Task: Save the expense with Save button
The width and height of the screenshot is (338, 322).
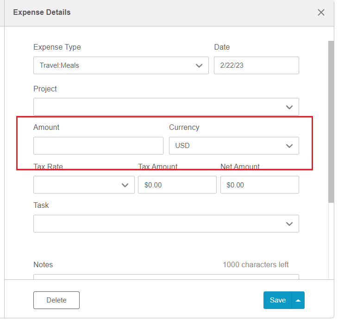Action: (x=277, y=300)
